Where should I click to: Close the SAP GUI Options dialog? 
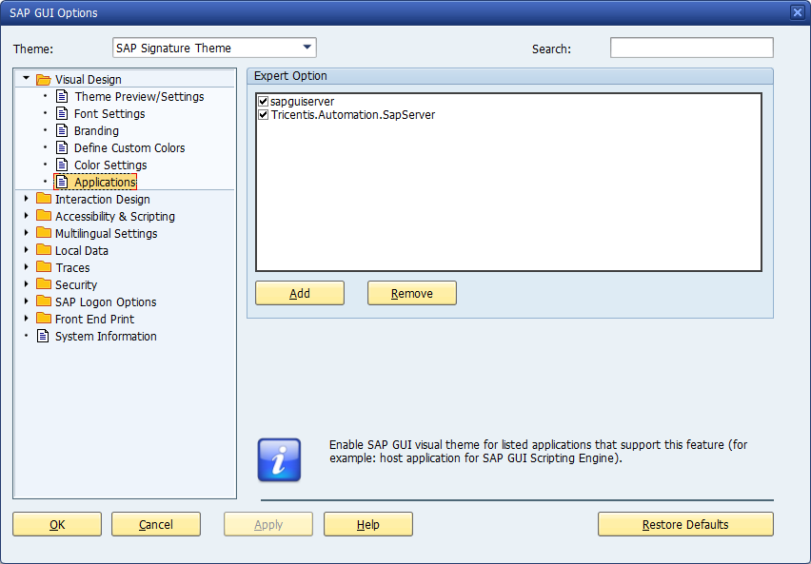(797, 12)
